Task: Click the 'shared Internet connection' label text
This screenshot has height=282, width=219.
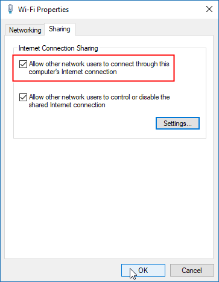Action: tap(67, 105)
